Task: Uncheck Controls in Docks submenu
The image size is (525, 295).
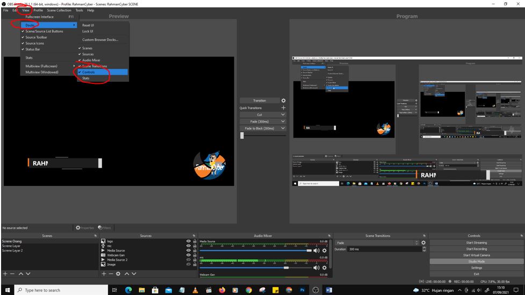Action: (x=103, y=72)
